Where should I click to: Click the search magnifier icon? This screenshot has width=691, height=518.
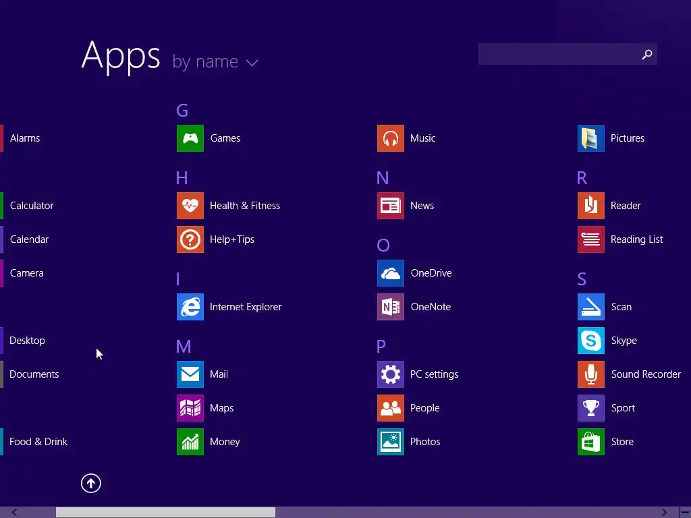(x=647, y=54)
